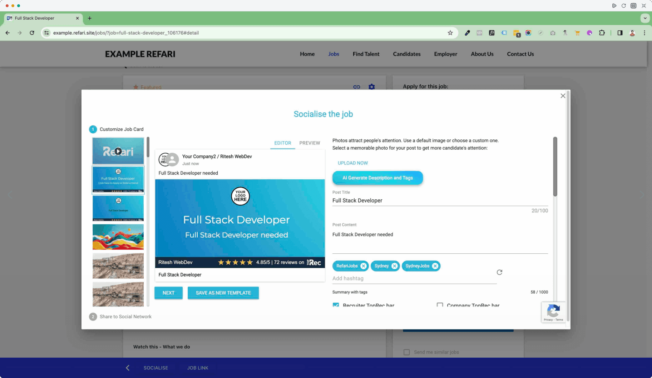652x378 pixels.
Task: Open Candidates navigation link
Action: point(406,54)
